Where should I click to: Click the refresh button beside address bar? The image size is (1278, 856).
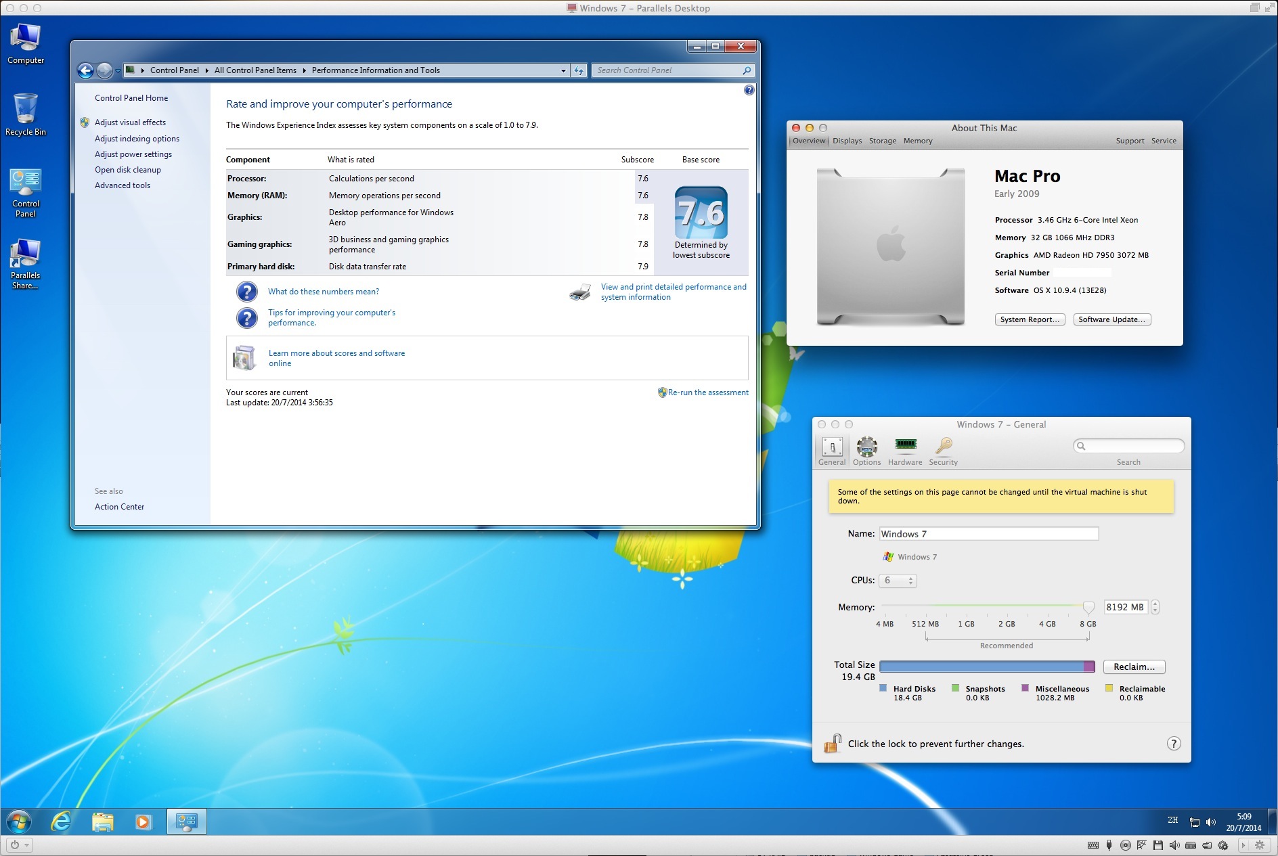[579, 70]
